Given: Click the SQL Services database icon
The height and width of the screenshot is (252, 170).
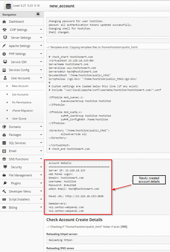Looking at the screenshot, I should [x=4, y=143].
